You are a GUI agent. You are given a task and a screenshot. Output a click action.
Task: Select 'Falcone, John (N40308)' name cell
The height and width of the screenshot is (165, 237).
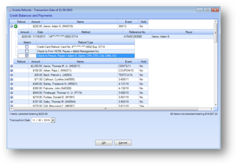click(80, 88)
